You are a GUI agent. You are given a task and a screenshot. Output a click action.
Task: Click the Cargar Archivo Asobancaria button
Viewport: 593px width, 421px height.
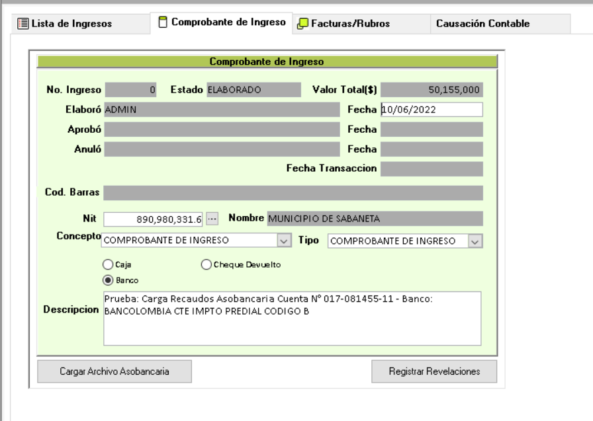coord(114,371)
